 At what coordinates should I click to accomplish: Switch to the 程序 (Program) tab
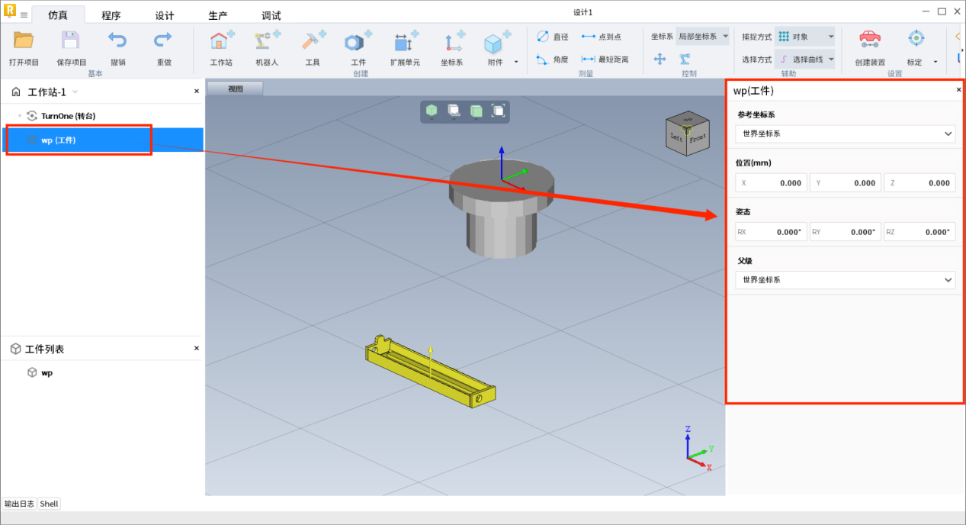(x=111, y=15)
